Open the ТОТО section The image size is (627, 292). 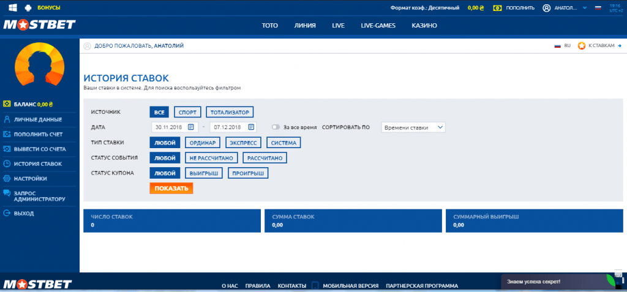269,25
